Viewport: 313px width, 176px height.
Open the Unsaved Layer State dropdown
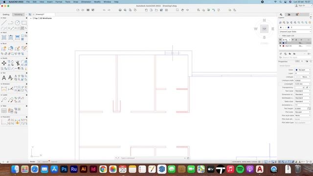pos(295,32)
